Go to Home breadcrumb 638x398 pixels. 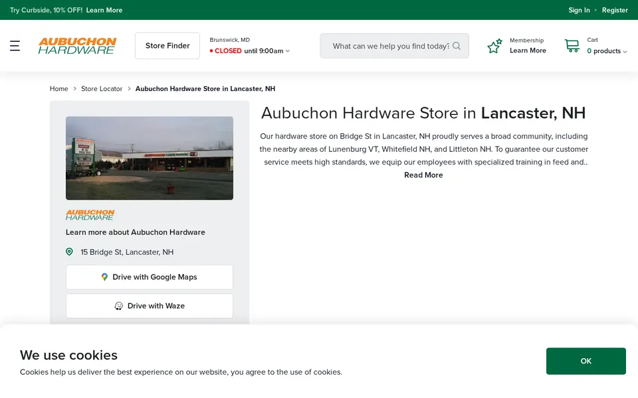click(x=59, y=88)
